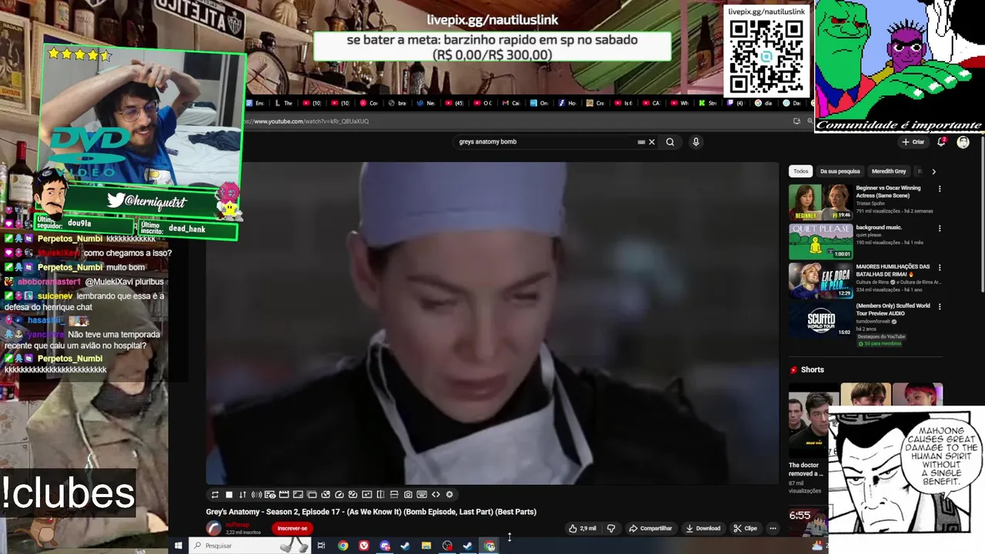
Task: Open 'MAIORES HUMILHAÇÕES DAS BATALHAS DE RIMA' title
Action: click(893, 271)
